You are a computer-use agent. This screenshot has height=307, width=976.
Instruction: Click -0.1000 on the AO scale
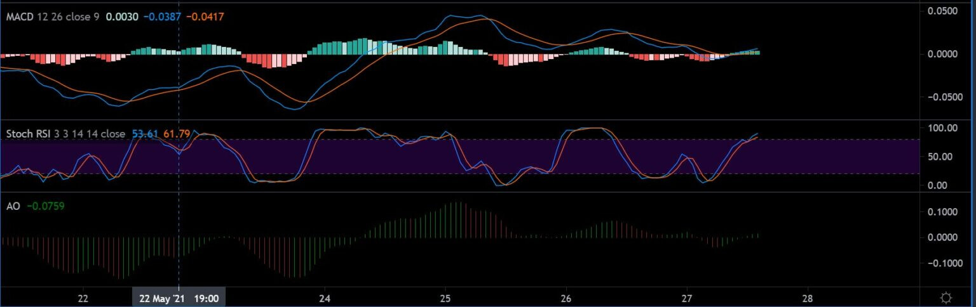pos(945,263)
